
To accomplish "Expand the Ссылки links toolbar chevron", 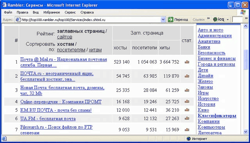I will (208, 18).
